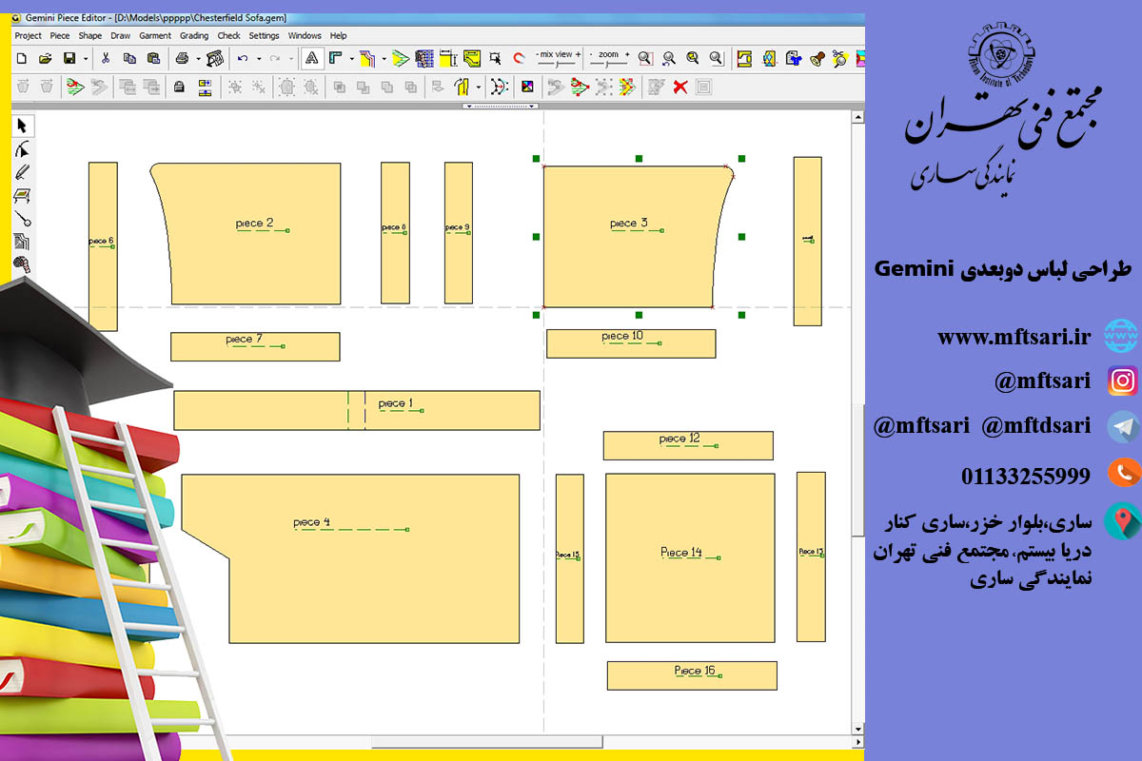The width and height of the screenshot is (1142, 761).
Task: Click the zoom previous magnifier with blue arrow
Action: (669, 58)
